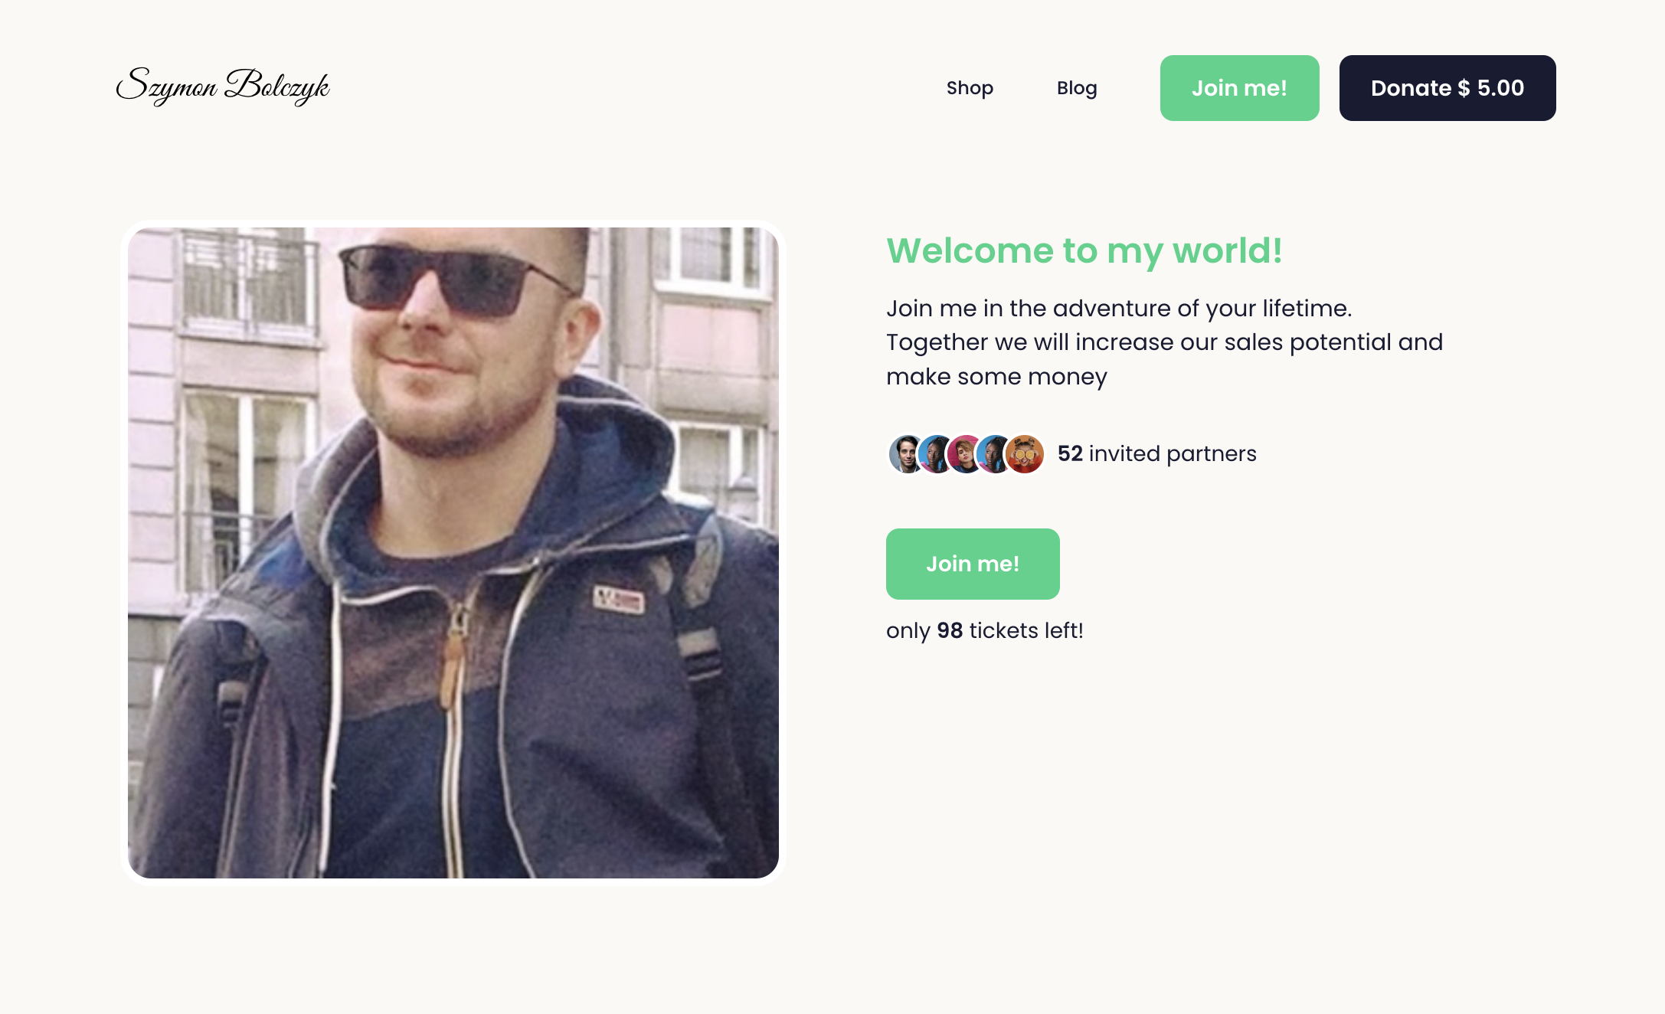This screenshot has width=1665, height=1014.
Task: Select the second partner avatar in the row
Action: tap(936, 454)
